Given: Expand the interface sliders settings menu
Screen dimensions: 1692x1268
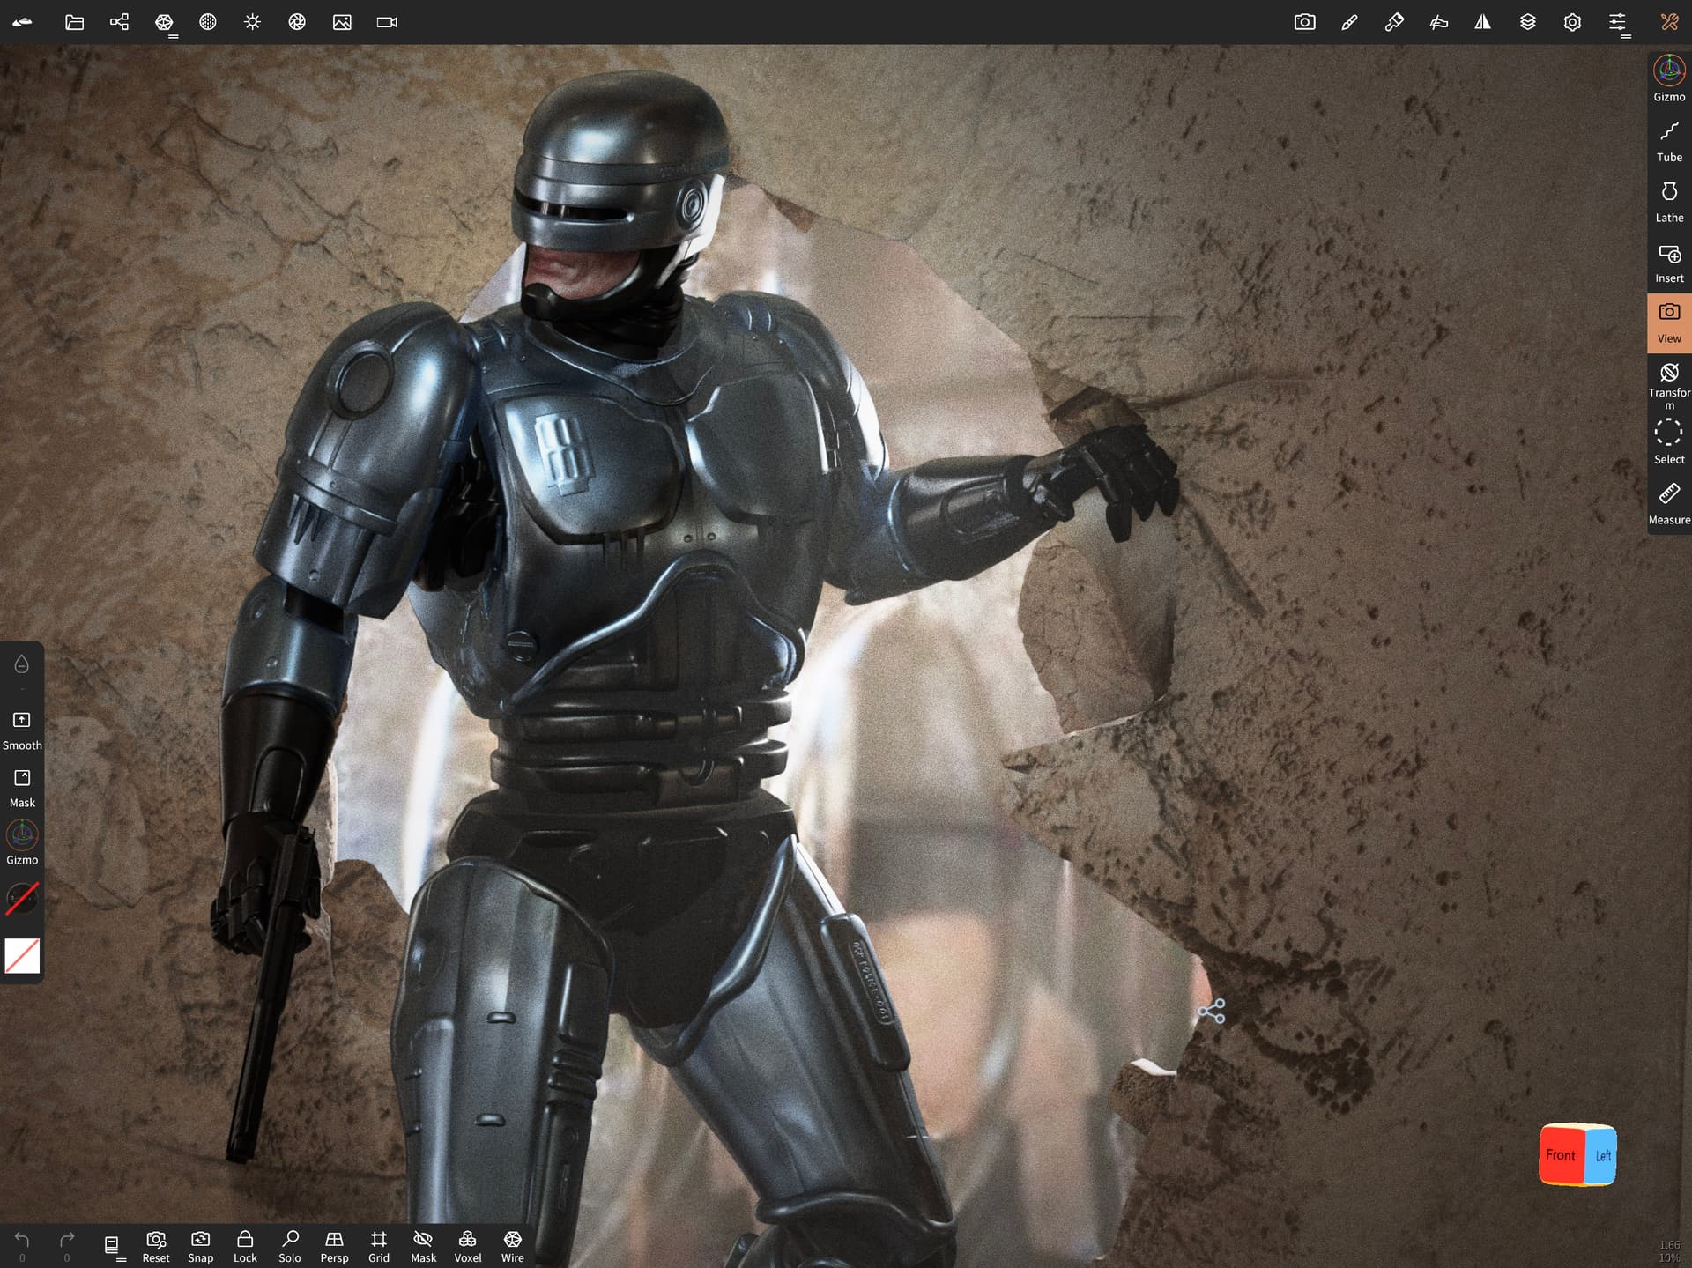Looking at the screenshot, I should coord(1618,22).
